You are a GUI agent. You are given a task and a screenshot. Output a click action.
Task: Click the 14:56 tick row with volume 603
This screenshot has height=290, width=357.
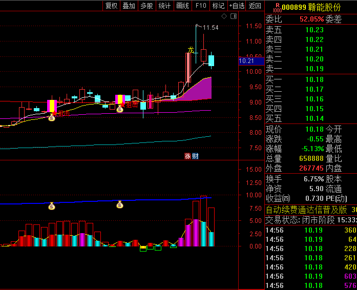tap(311, 276)
